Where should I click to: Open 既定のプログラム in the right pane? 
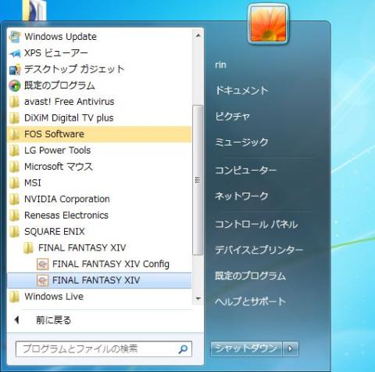click(250, 276)
